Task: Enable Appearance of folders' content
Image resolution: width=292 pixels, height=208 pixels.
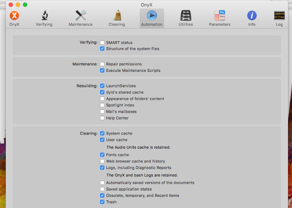Action: (102, 99)
